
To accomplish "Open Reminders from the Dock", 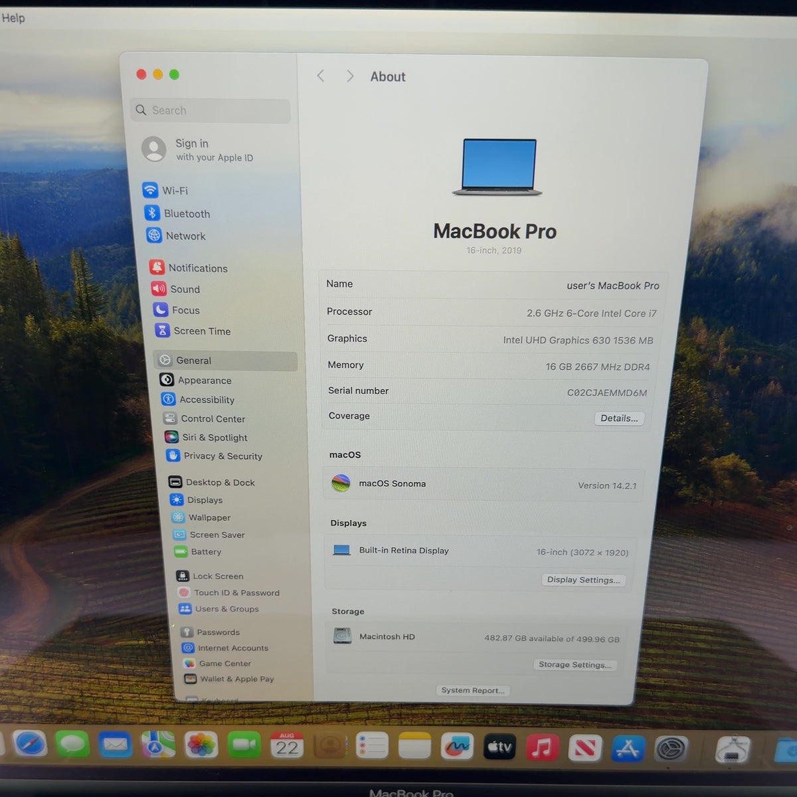I will pos(372,747).
